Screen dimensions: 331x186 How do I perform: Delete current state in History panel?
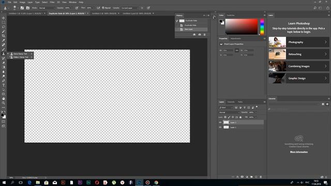tap(205, 35)
